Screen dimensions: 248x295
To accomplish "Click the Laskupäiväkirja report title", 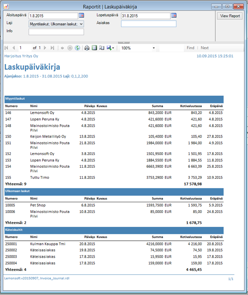I will click(x=32, y=67).
